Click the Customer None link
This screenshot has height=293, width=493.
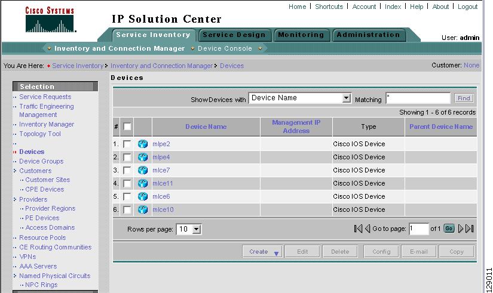(x=471, y=65)
